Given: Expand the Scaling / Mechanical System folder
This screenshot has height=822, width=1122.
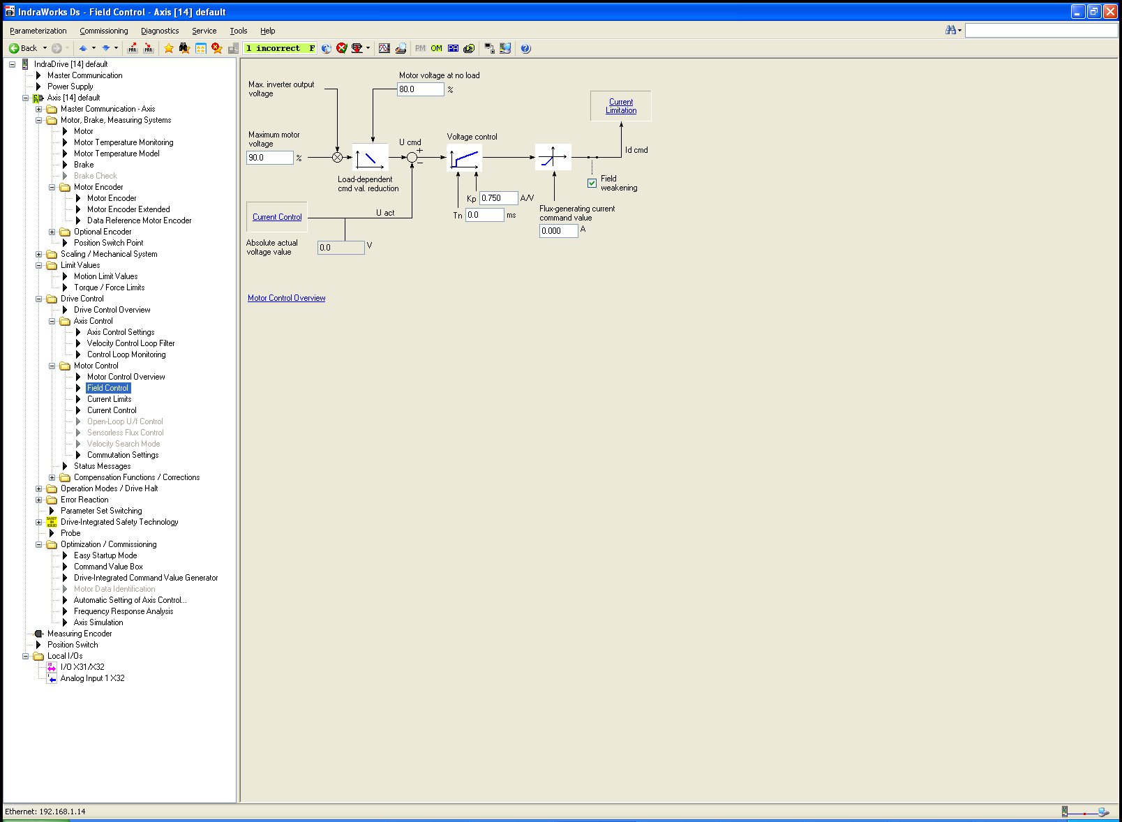Looking at the screenshot, I should click(x=39, y=254).
